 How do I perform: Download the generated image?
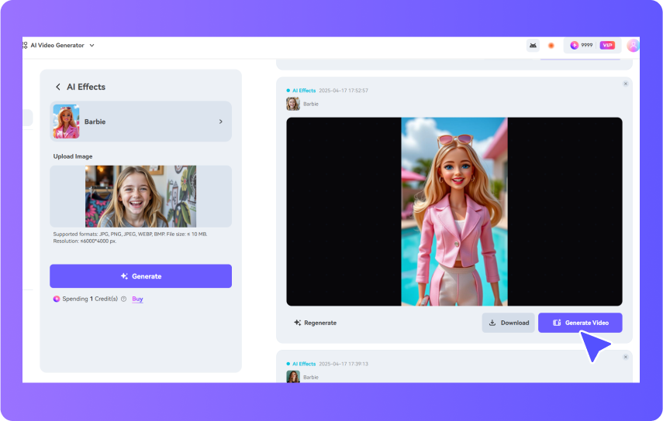click(x=508, y=323)
